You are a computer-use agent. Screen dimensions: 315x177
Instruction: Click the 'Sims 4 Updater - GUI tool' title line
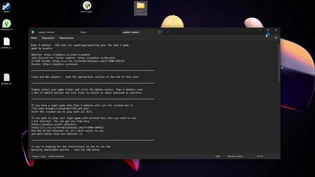coord(80,45)
